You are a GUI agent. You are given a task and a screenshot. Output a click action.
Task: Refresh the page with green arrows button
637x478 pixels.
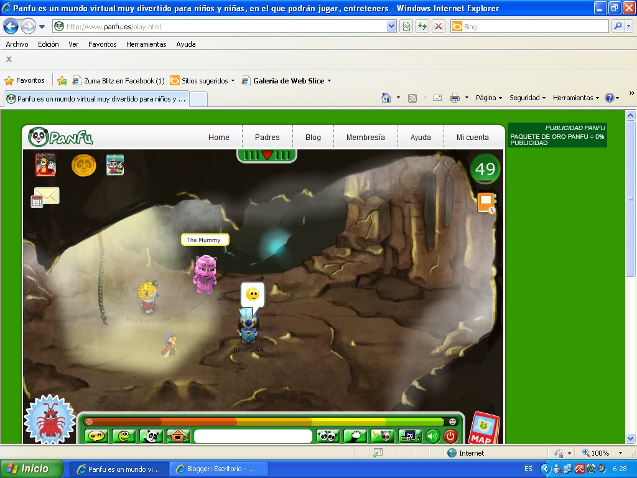pos(422,27)
